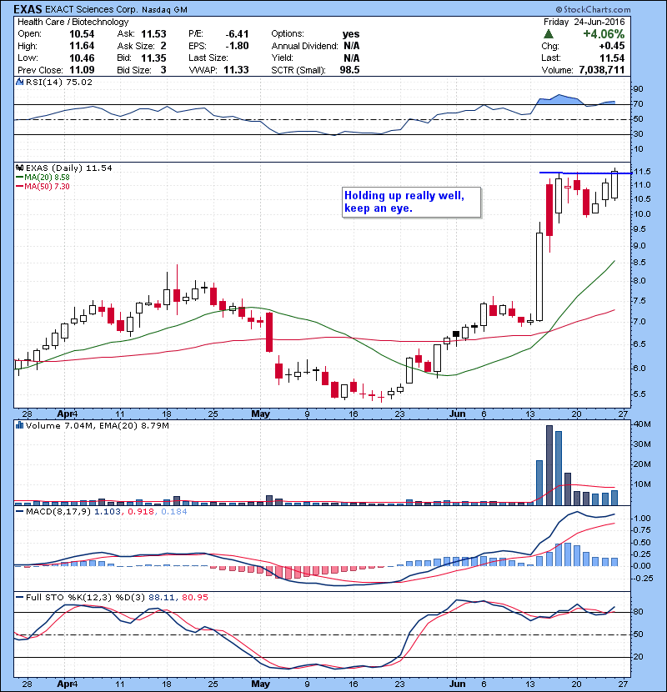Click the EXAS ticker symbol in the header
The height and width of the screenshot is (692, 667).
click(28, 9)
